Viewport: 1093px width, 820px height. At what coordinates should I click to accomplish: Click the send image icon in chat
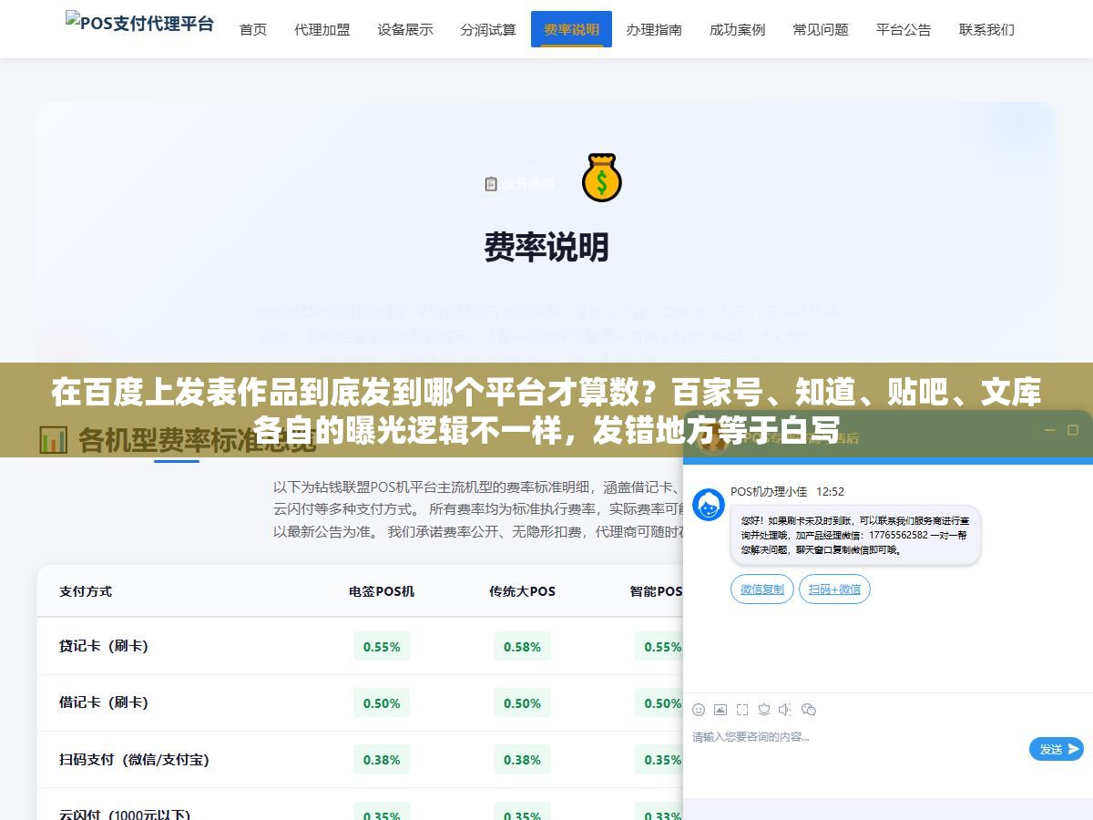coord(720,710)
